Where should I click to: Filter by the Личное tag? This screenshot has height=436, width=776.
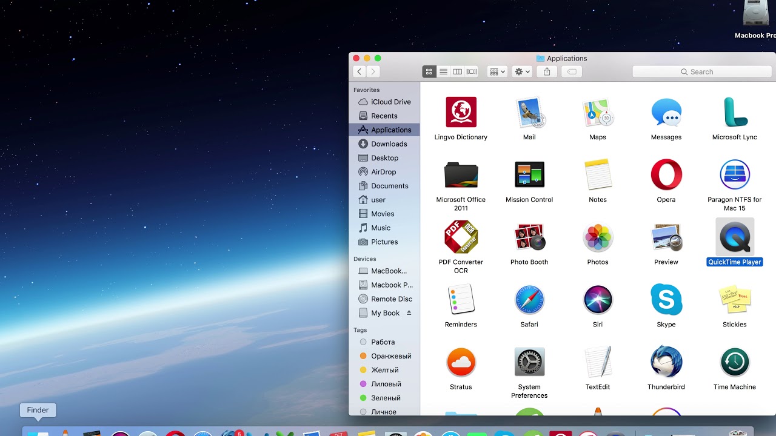[x=384, y=411]
